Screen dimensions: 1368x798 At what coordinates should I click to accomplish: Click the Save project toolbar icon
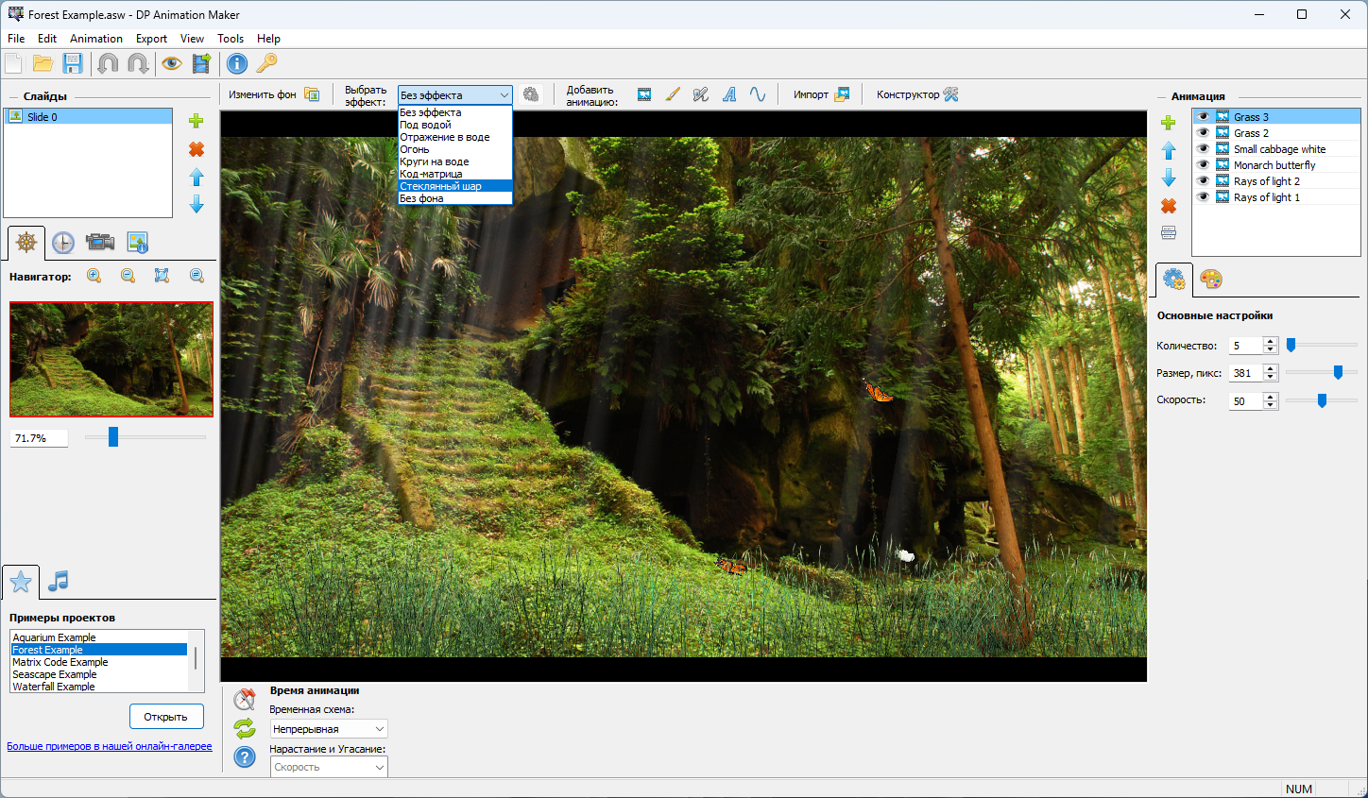point(73,63)
